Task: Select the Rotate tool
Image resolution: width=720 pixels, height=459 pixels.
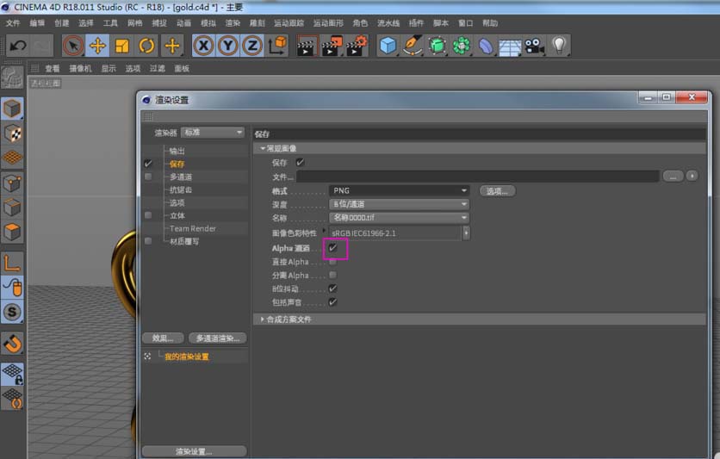Action: tap(147, 46)
